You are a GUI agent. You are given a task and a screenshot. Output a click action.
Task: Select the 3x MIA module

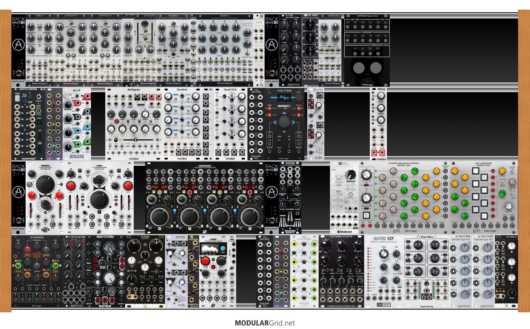310,50
